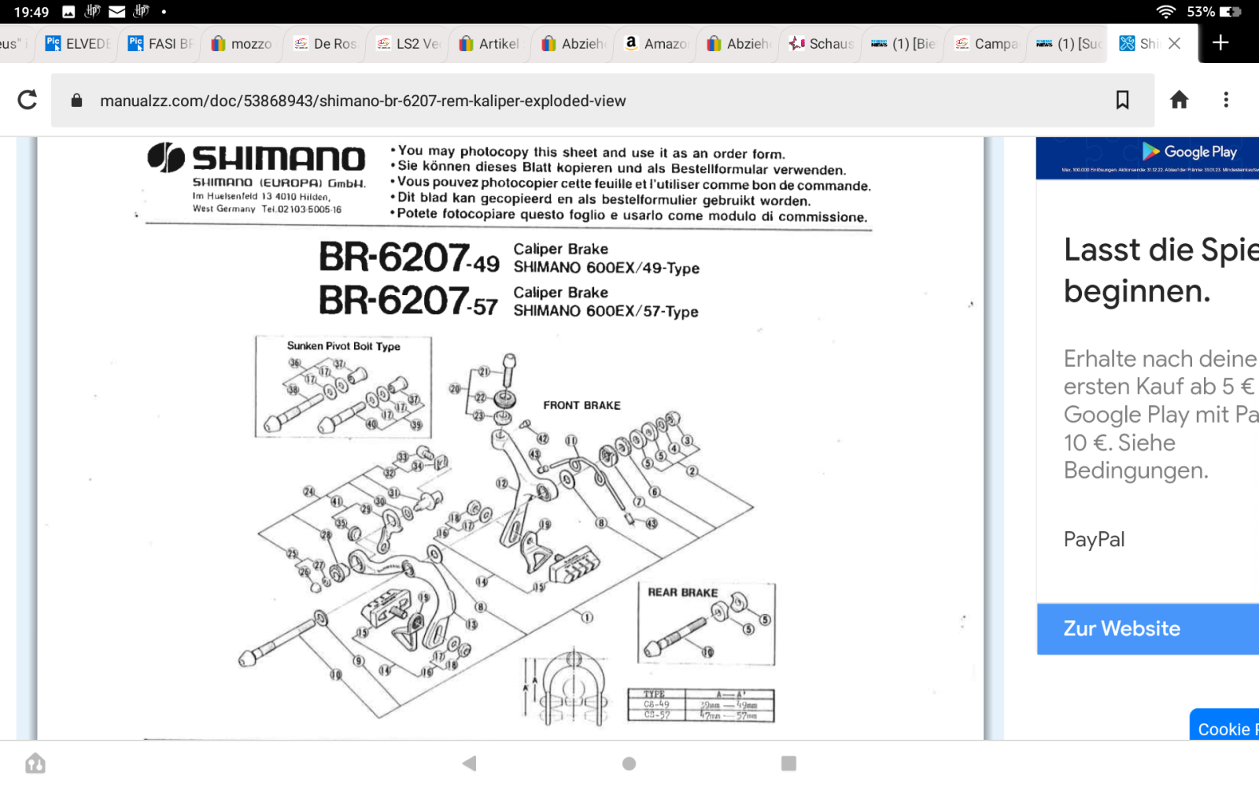The height and width of the screenshot is (787, 1259).
Task: Go to the browser home page
Action: tap(1179, 100)
